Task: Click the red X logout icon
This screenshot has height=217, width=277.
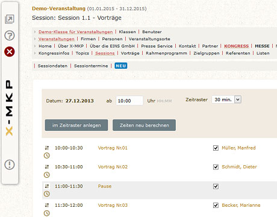Action: (x=10, y=52)
